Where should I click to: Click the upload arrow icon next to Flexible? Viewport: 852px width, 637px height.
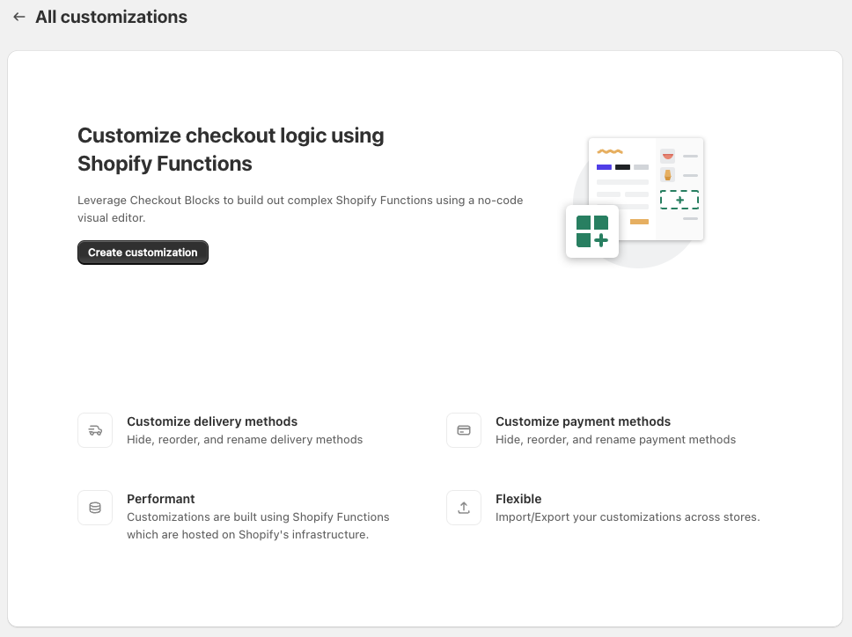(464, 508)
